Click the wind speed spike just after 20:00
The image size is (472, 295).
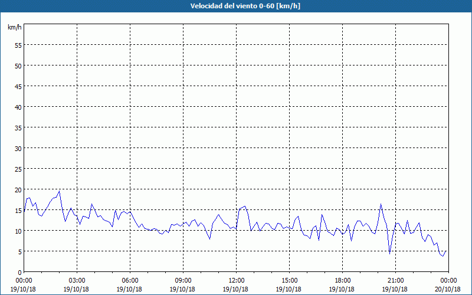pos(381,204)
